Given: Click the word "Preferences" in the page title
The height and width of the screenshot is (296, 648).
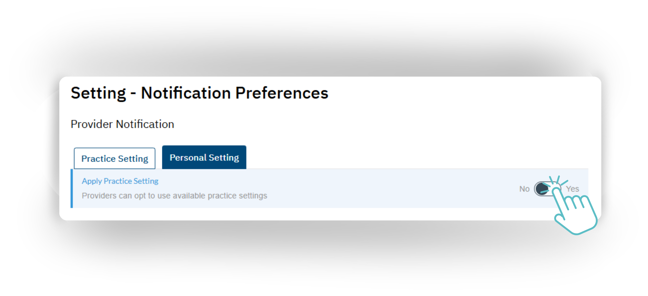Looking at the screenshot, I should pos(282,93).
